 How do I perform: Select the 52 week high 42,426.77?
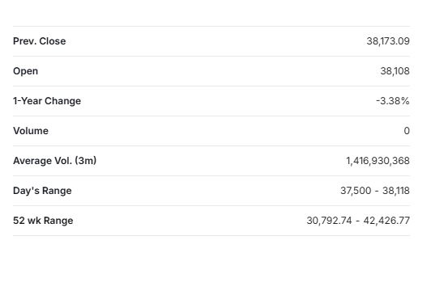coord(386,221)
